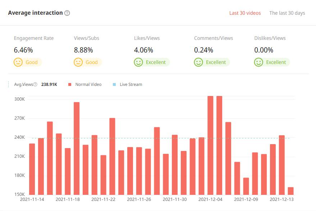Screen dimensions: 316x211
Task: Toggle Live Stream legend series
Action: tap(130, 84)
